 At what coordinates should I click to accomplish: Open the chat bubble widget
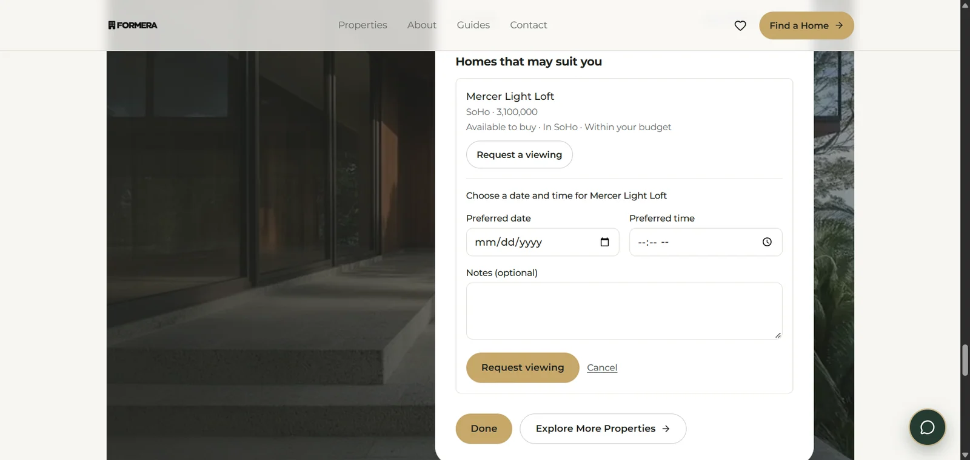[x=927, y=427]
